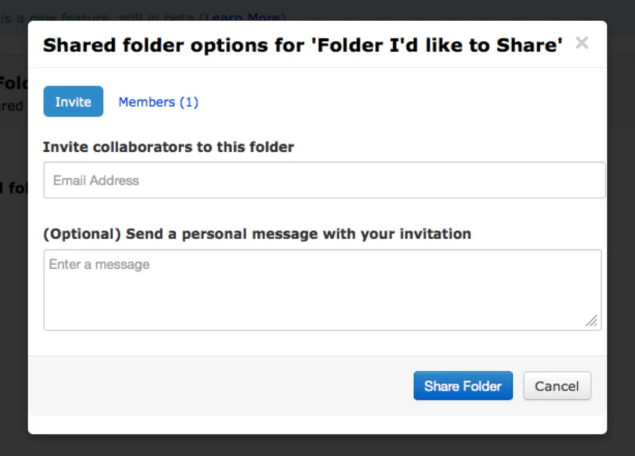Close the shared folder options dialog
635x456 pixels.
[x=582, y=43]
